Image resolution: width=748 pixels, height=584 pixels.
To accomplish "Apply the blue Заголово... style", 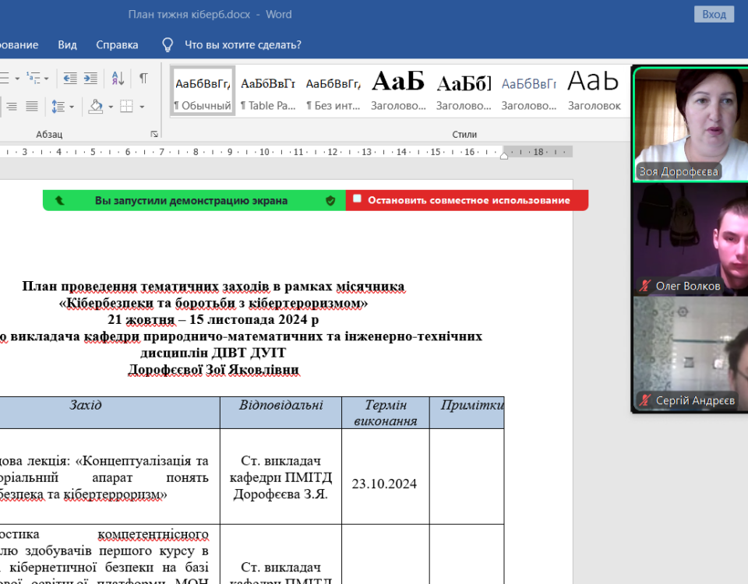I will click(528, 92).
